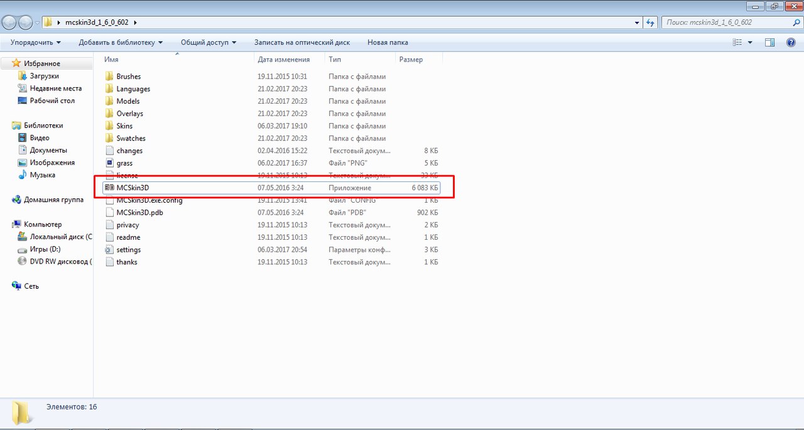Select the file named settings
The width and height of the screenshot is (804, 430).
[129, 250]
